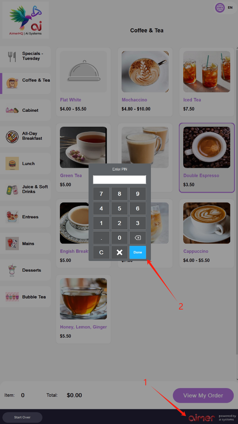Click the Enter PIN input field
The image size is (238, 424).
[119, 180]
